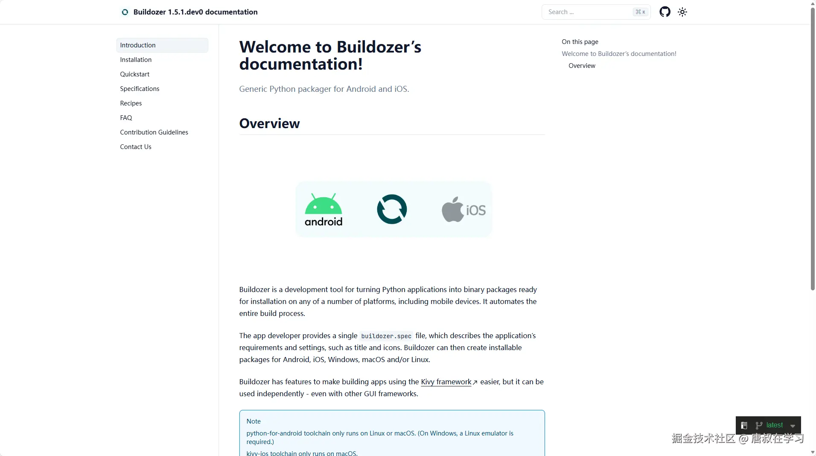Click the buildozer.spec inline code
Screen dimensions: 816x456
point(386,336)
